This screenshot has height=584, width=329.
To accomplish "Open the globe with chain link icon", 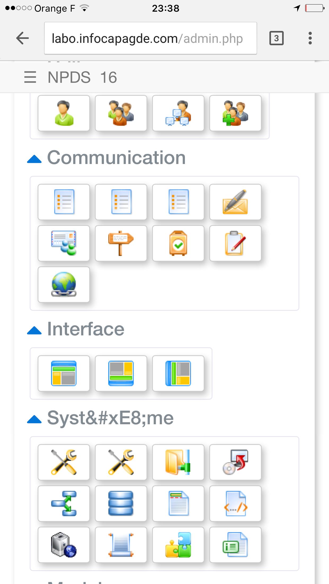I will (x=64, y=284).
